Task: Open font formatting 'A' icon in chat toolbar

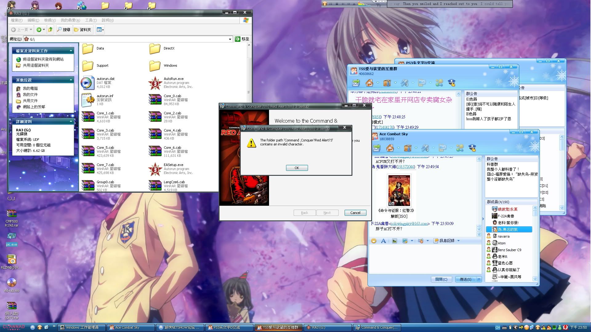Action: point(384,241)
